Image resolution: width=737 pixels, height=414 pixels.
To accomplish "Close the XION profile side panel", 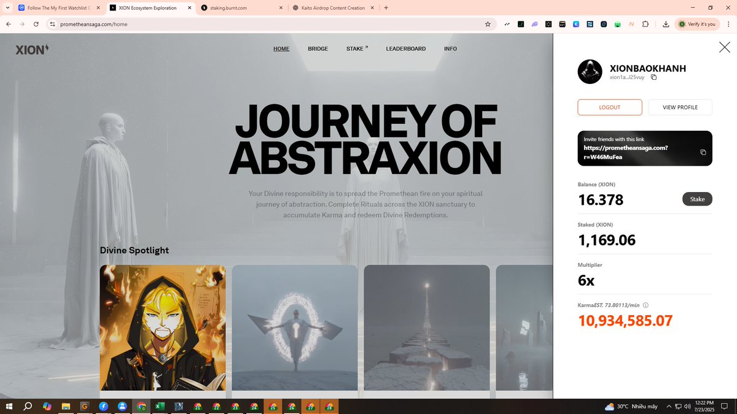I will pos(724,47).
